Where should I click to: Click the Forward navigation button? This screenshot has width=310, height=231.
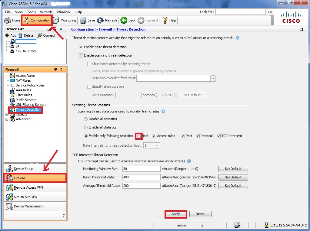148,20
